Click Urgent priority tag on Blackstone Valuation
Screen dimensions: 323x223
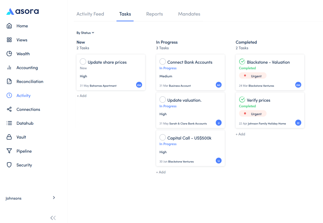pyautogui.click(x=253, y=76)
